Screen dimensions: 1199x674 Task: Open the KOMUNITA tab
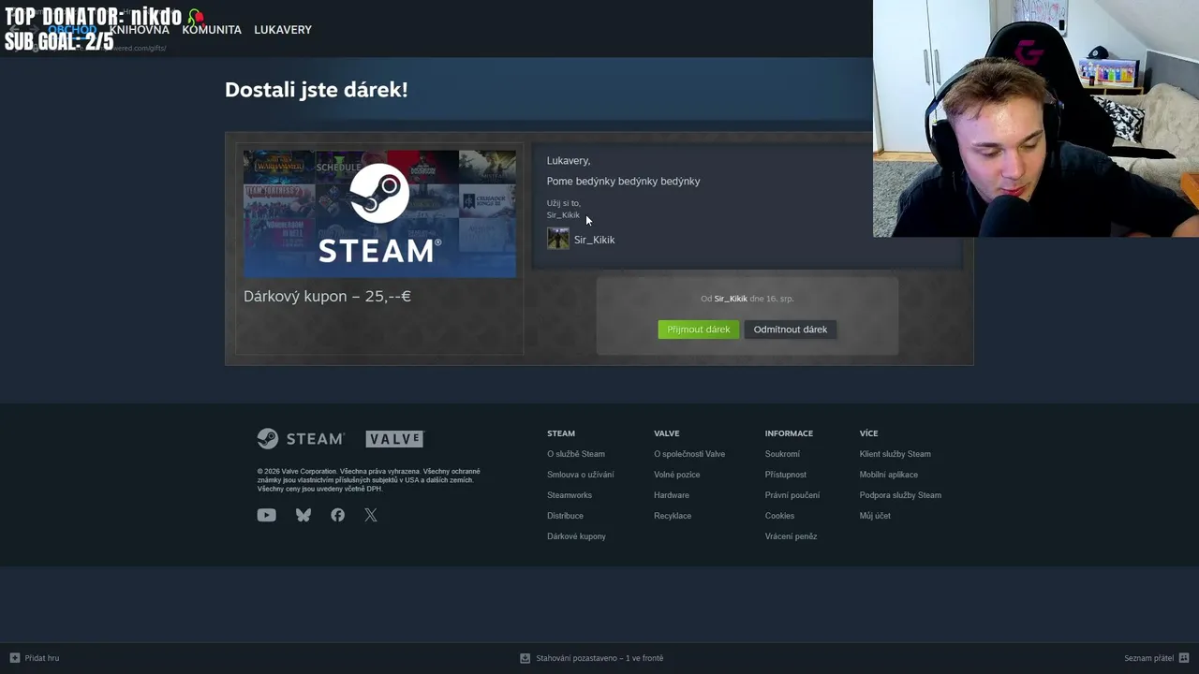tap(212, 30)
